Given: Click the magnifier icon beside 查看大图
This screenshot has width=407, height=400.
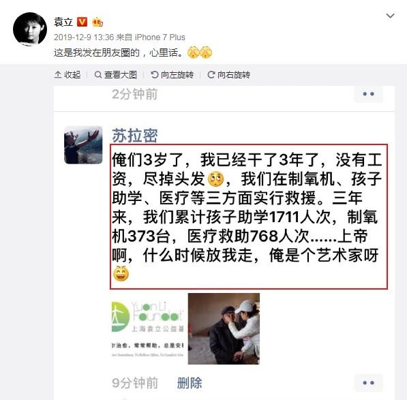Looking at the screenshot, I should (98, 75).
